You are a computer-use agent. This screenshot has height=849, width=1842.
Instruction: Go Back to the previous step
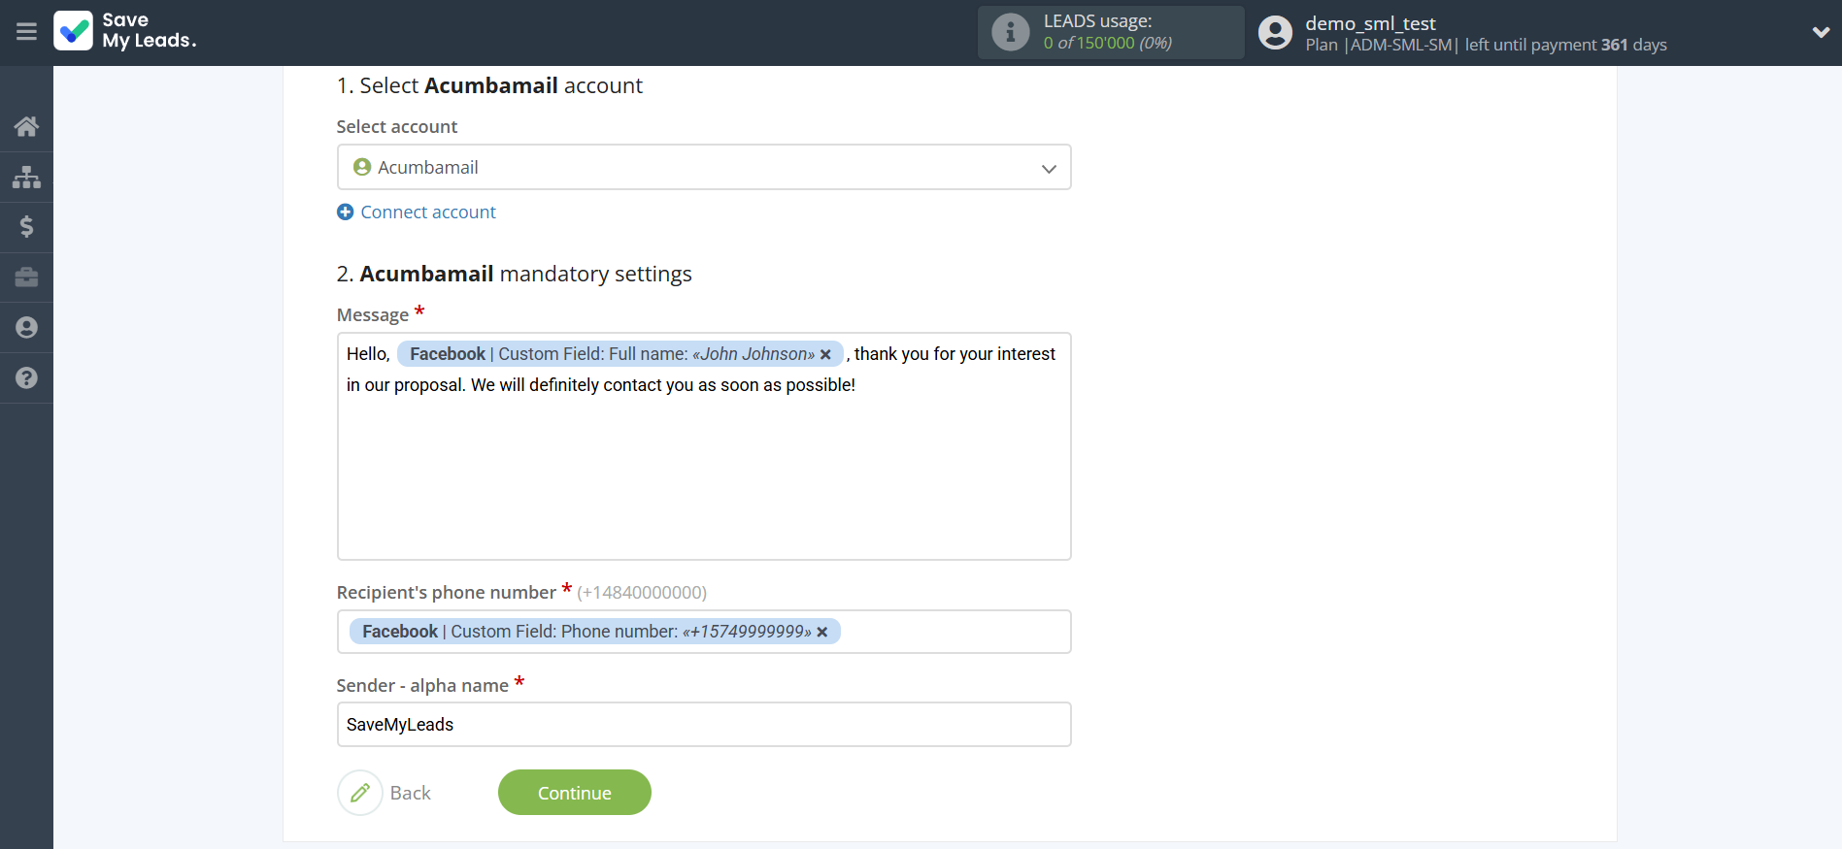point(385,793)
